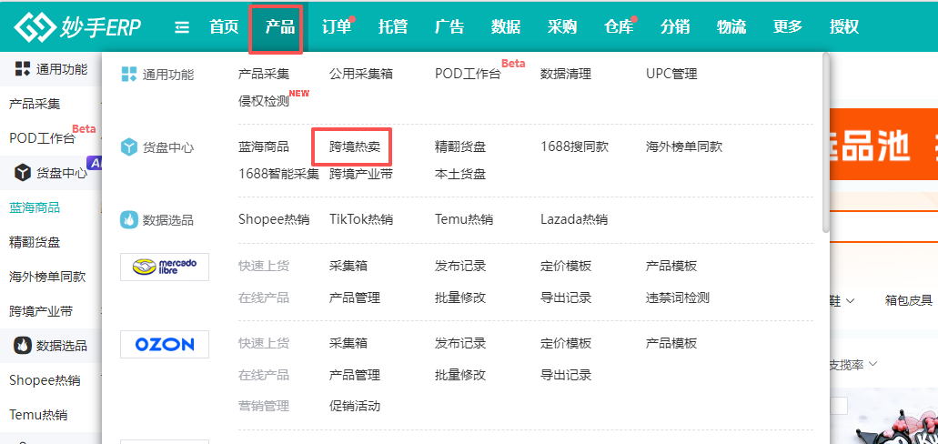Select 产品采集 in the dropdown menu

pyautogui.click(x=264, y=75)
